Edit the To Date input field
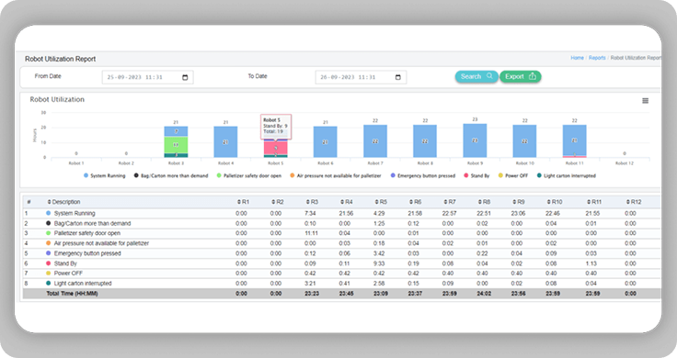 tap(361, 77)
